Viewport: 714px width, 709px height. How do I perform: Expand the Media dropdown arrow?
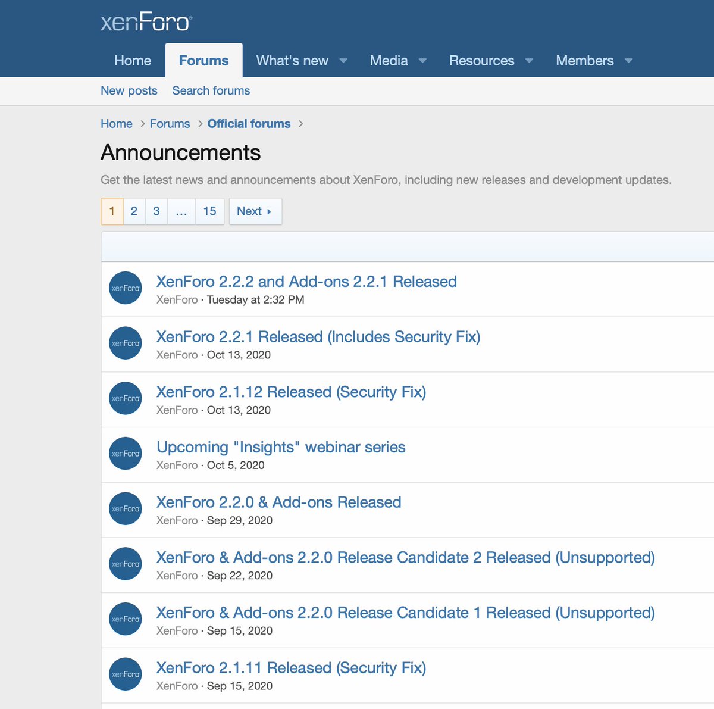click(x=422, y=61)
